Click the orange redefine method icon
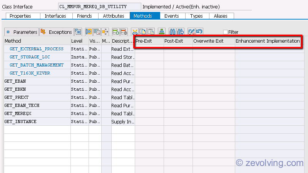The image size is (308, 173). [x=89, y=32]
